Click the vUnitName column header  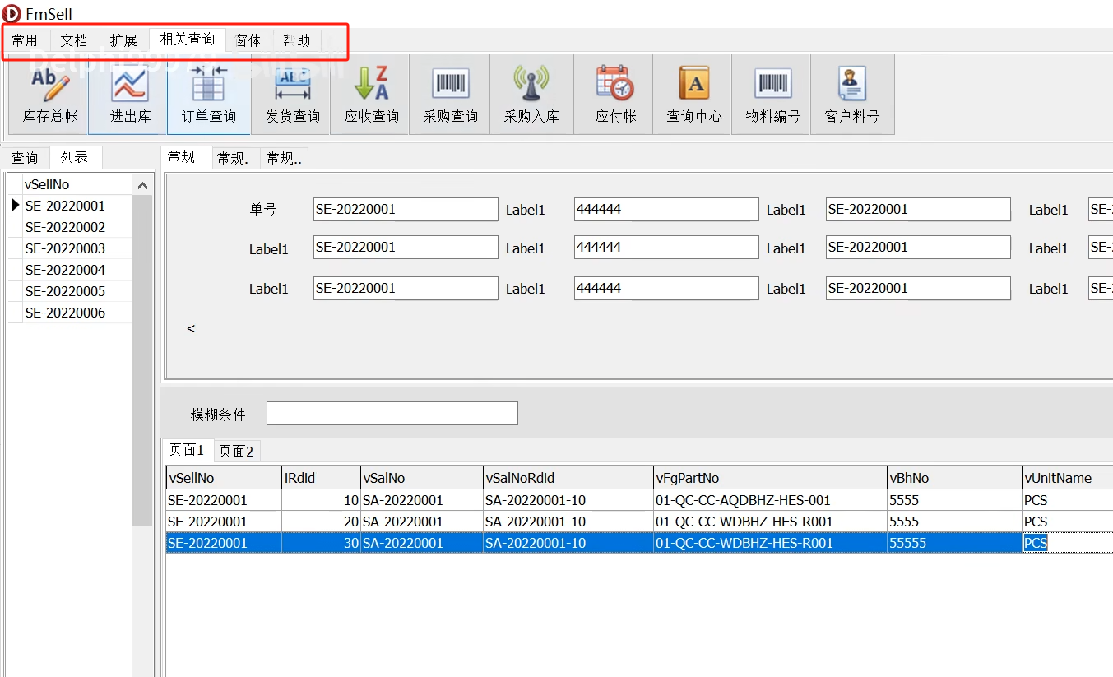pyautogui.click(x=1068, y=478)
